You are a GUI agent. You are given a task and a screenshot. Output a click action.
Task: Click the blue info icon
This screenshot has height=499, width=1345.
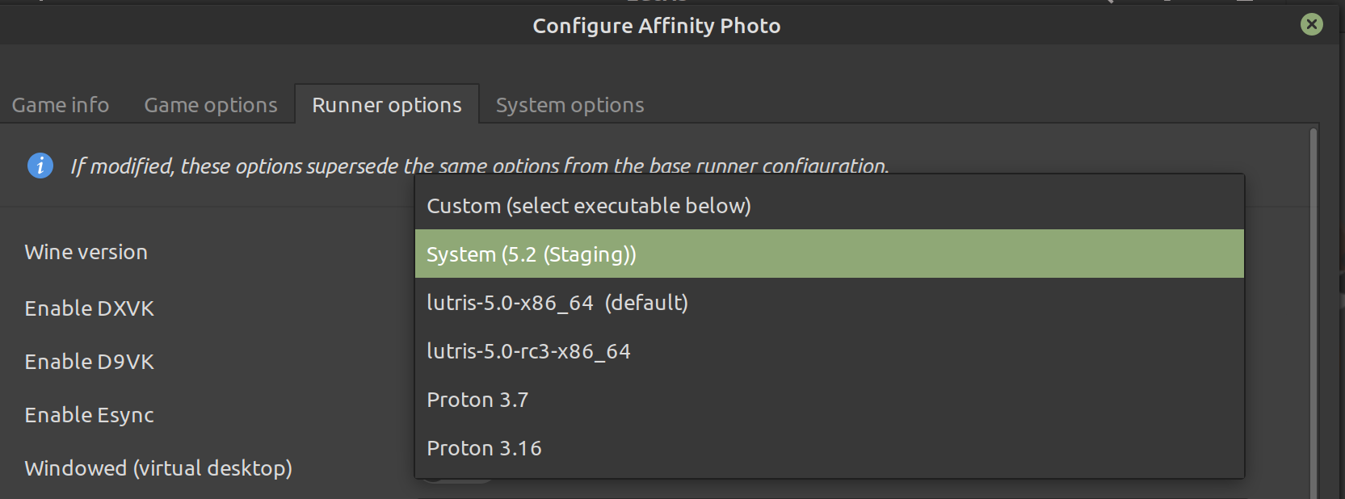click(x=40, y=166)
